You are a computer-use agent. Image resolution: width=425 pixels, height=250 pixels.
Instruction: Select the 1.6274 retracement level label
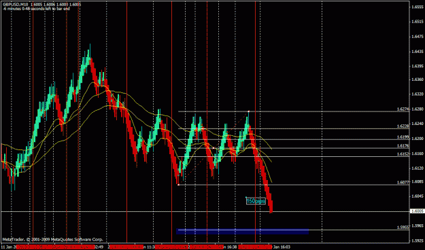pyautogui.click(x=403, y=109)
